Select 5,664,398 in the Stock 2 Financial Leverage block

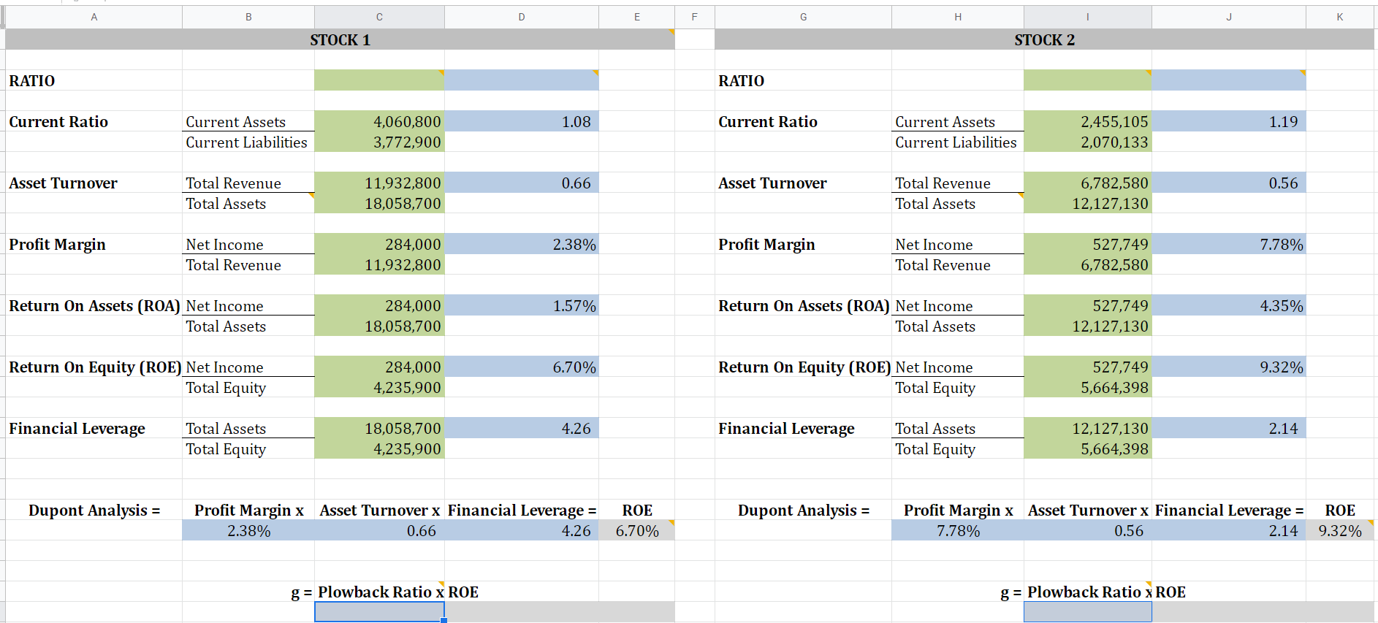tap(1088, 448)
